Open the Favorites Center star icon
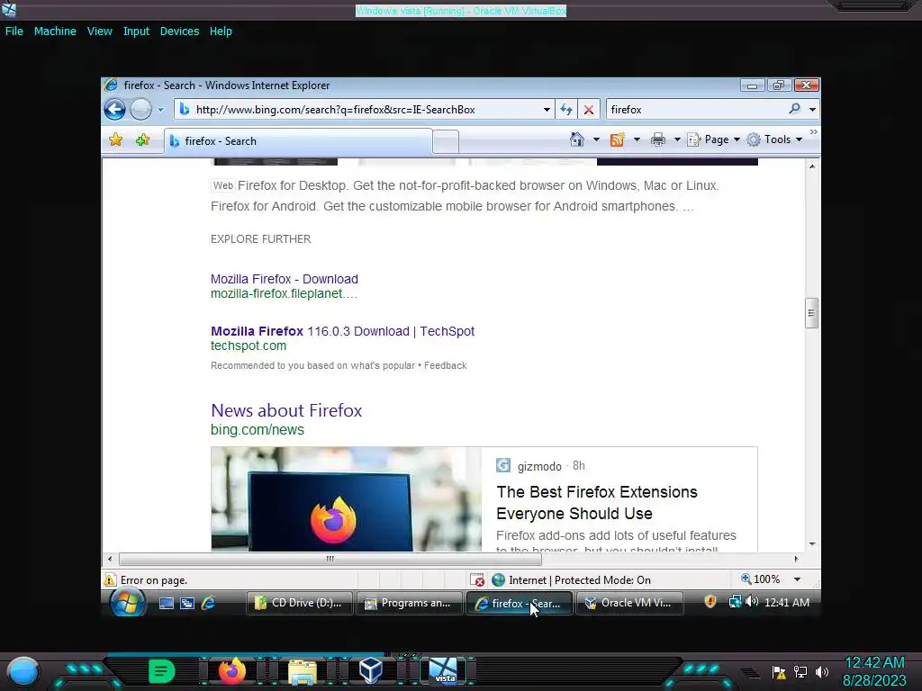The image size is (922, 691). tap(116, 139)
